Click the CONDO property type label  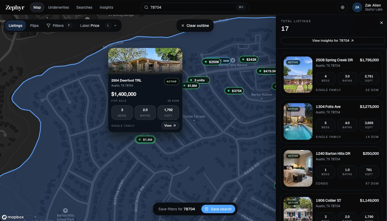322,184
